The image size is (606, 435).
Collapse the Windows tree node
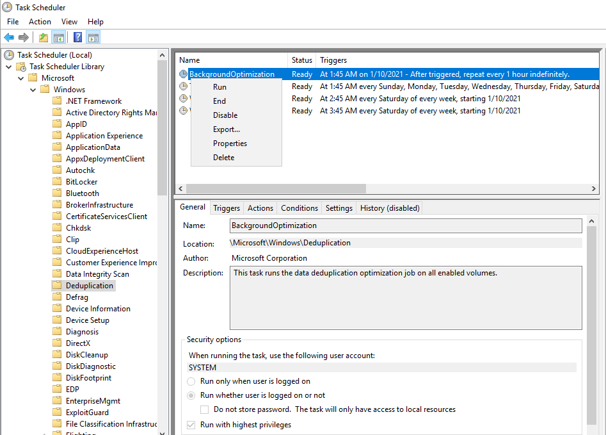click(33, 90)
